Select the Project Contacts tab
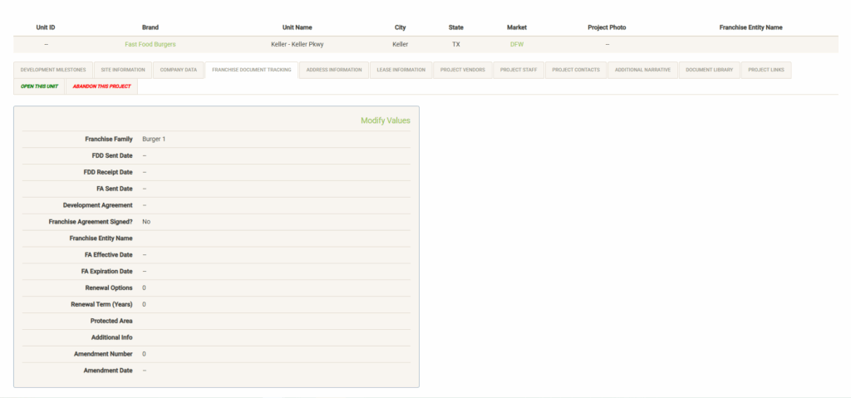Screen dimensions: 851x398 click(575, 70)
